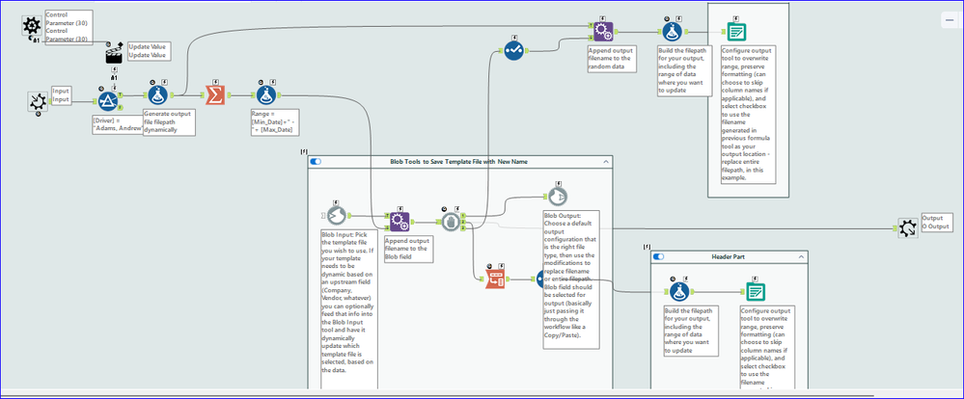Click the 'Header Part' container title
This screenshot has height=399, width=964.
(x=729, y=256)
